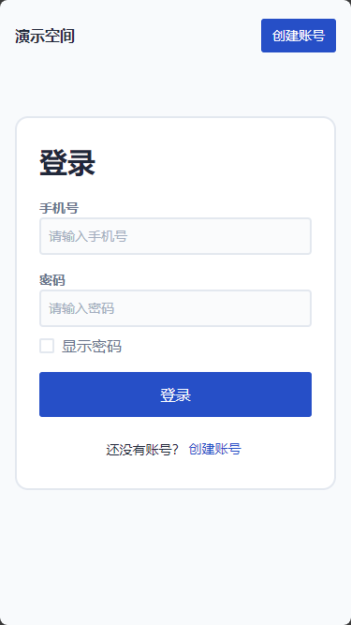Click the 还没有账号？ prompt text
This screenshot has width=351, height=625.
click(x=142, y=450)
